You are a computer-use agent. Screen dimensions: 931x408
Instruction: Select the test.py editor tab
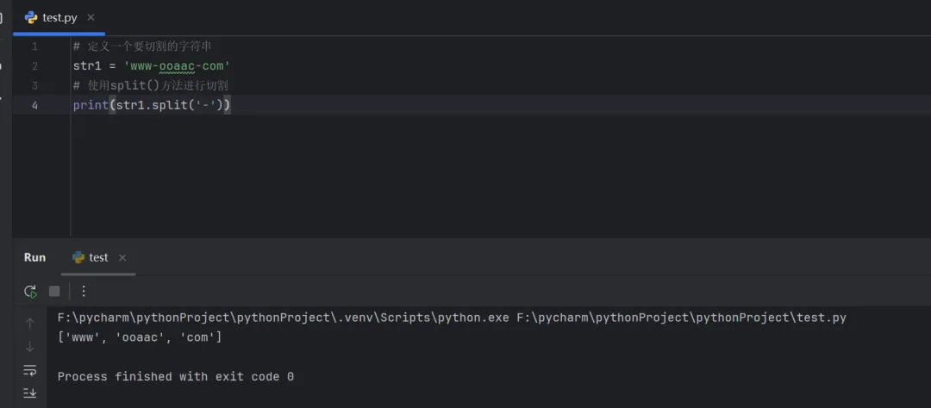pyautogui.click(x=59, y=17)
